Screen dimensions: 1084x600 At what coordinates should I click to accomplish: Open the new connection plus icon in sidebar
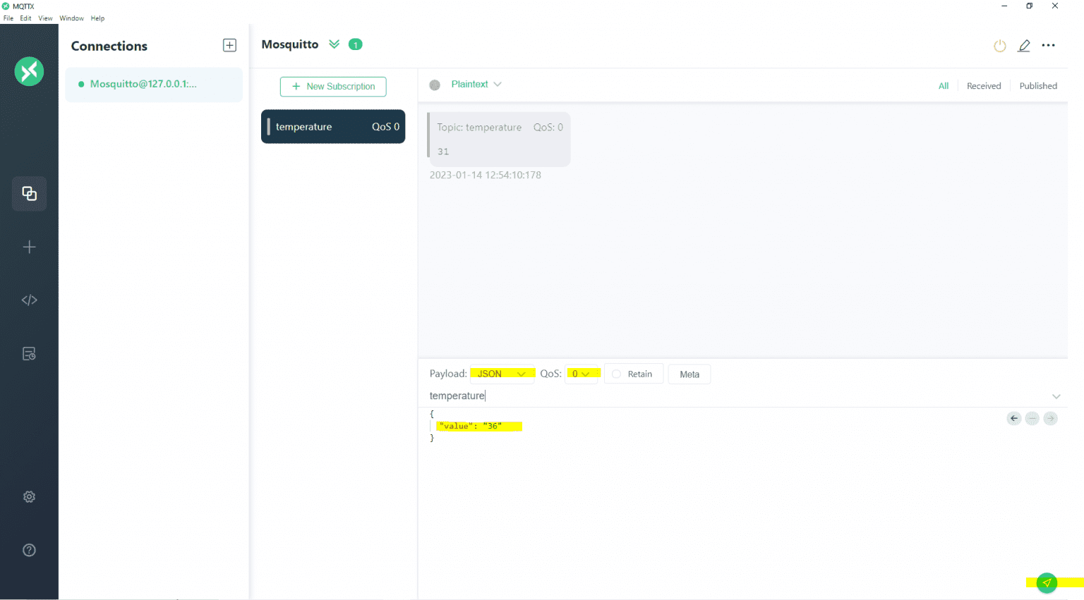point(29,247)
